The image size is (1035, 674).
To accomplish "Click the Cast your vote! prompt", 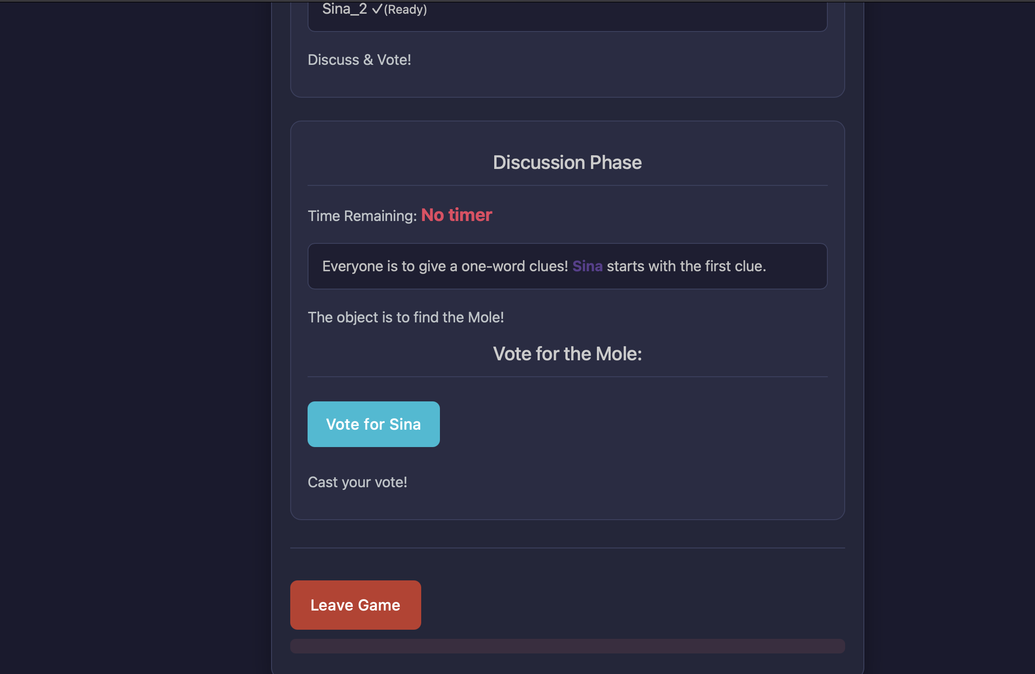I will coord(357,482).
